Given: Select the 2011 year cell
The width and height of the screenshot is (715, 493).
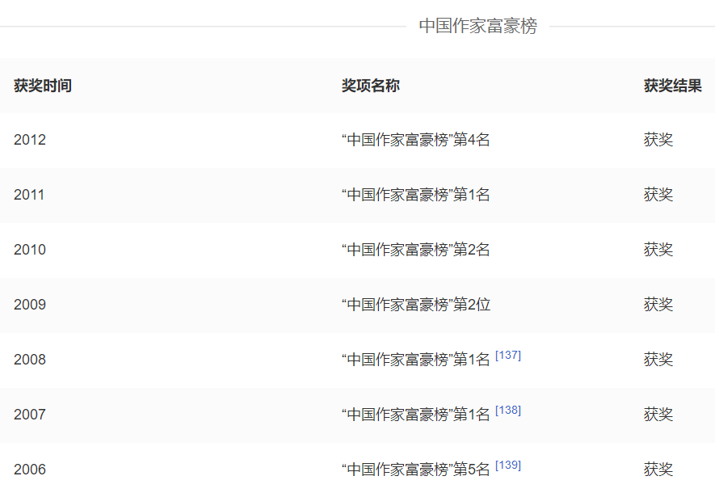Looking at the screenshot, I should [29, 195].
